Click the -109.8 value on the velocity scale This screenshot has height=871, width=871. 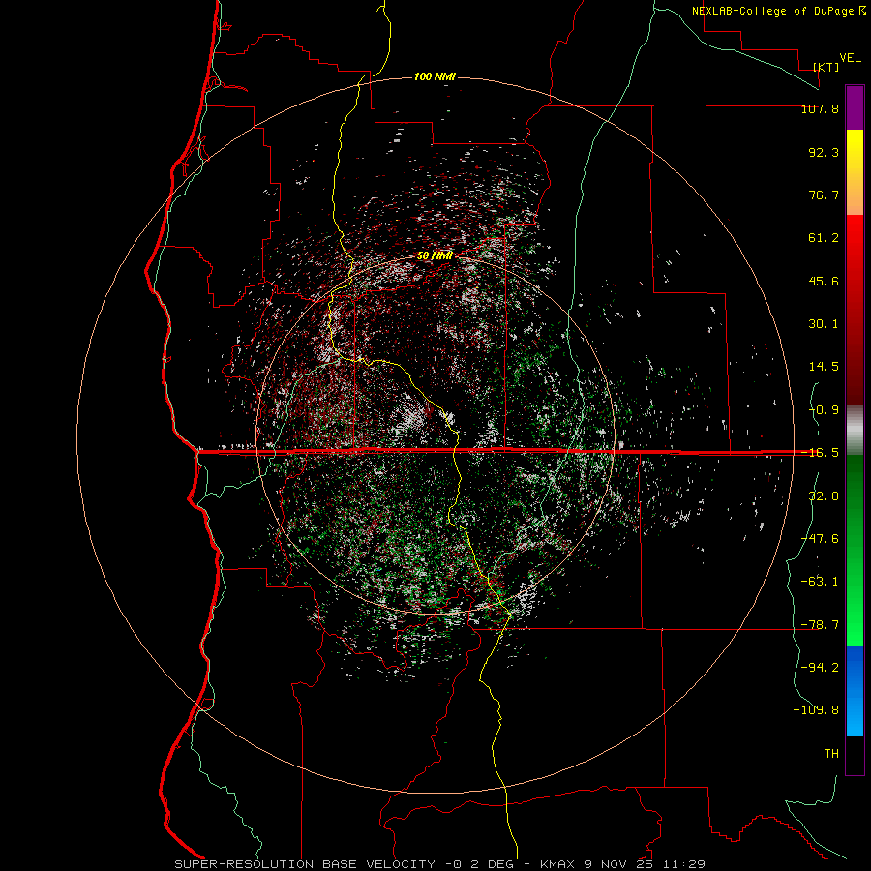816,710
